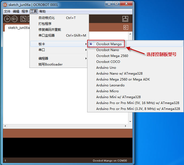Maximize the OCROBOT window

(x=116, y=4)
